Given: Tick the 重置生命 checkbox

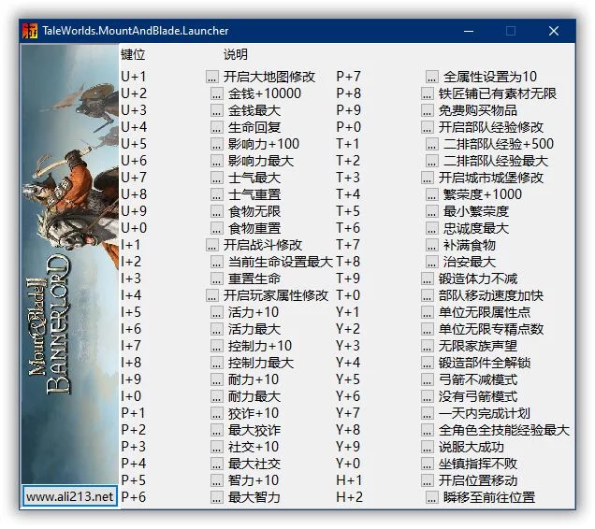Looking at the screenshot, I should tap(217, 279).
